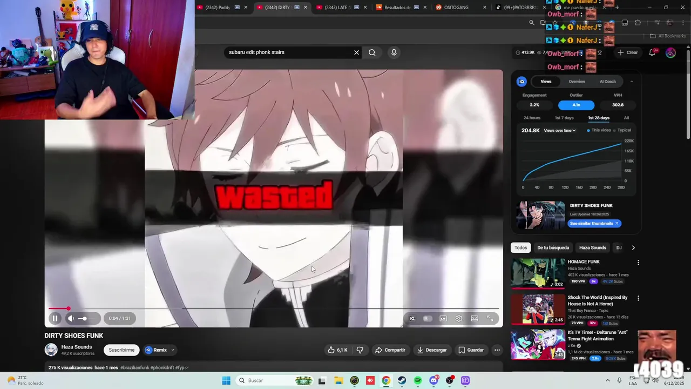Switch to OSITOGANG browser tab
This screenshot has width=691, height=389.
[460, 8]
